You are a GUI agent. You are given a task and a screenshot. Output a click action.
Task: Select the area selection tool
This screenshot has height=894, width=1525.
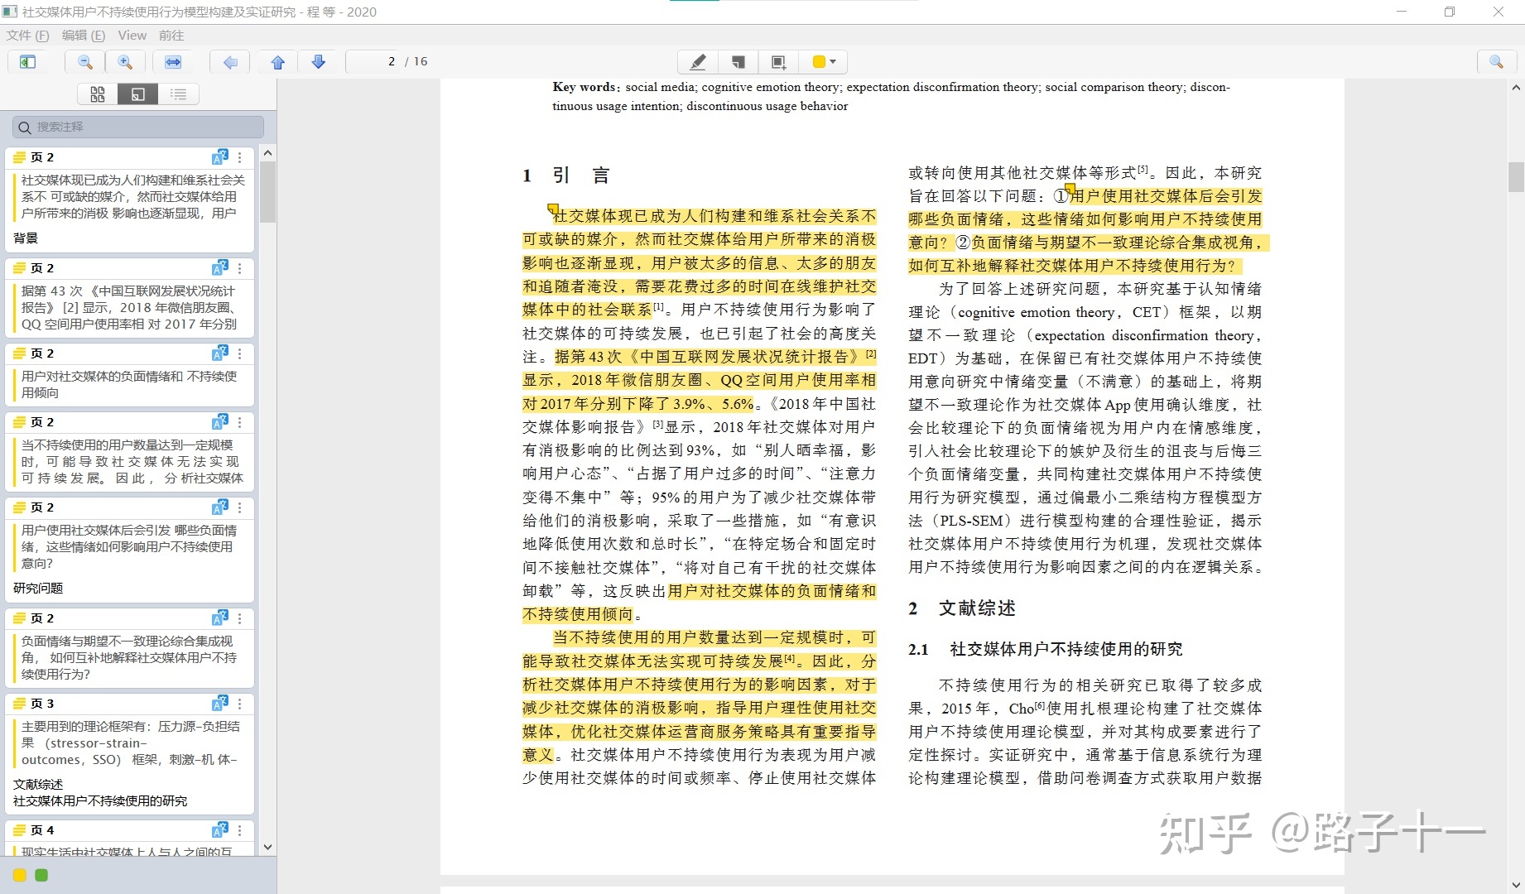pos(778,62)
